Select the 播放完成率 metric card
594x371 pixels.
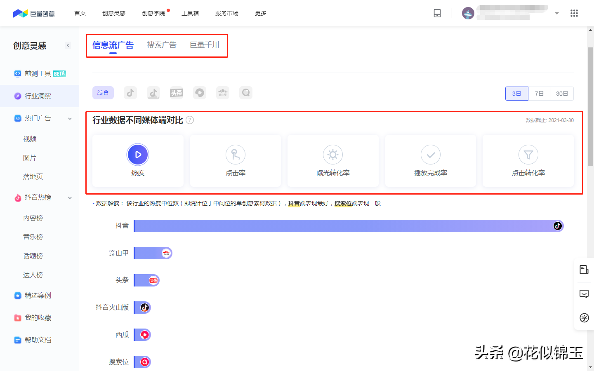click(431, 161)
